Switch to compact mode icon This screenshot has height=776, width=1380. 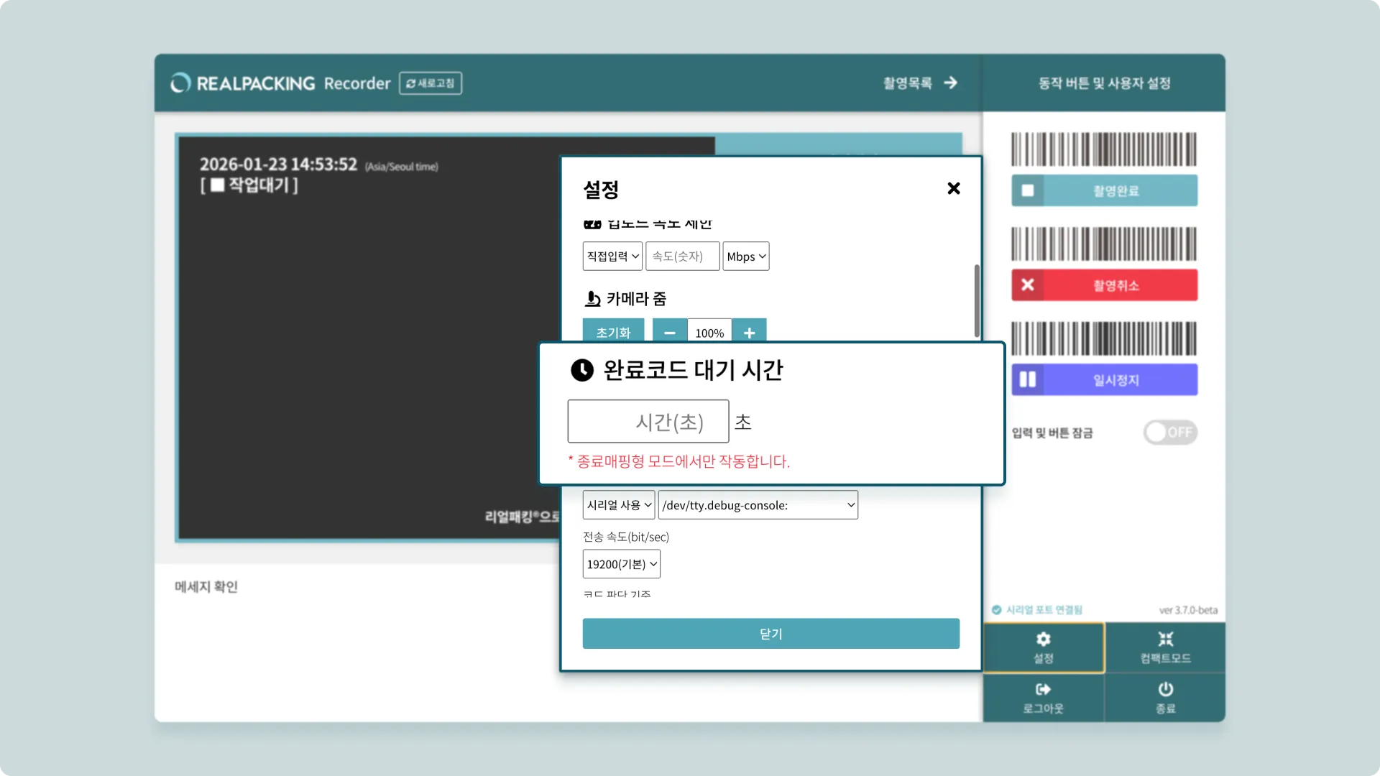click(1165, 639)
